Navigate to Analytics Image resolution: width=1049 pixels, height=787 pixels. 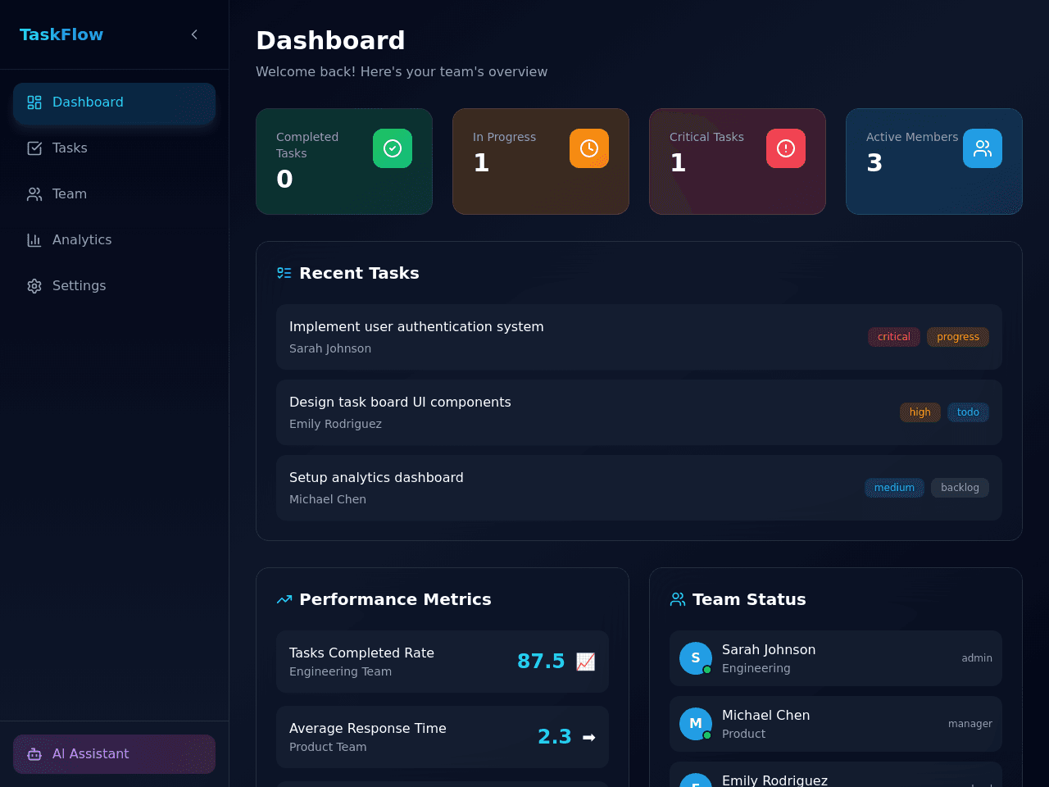[114, 240]
